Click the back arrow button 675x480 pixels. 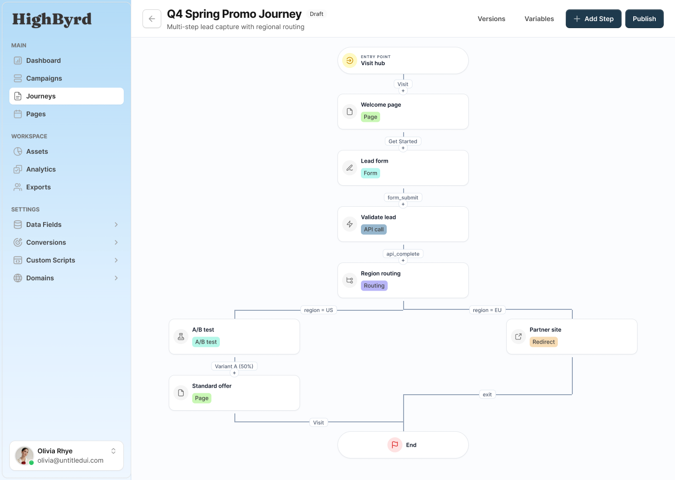(x=152, y=19)
